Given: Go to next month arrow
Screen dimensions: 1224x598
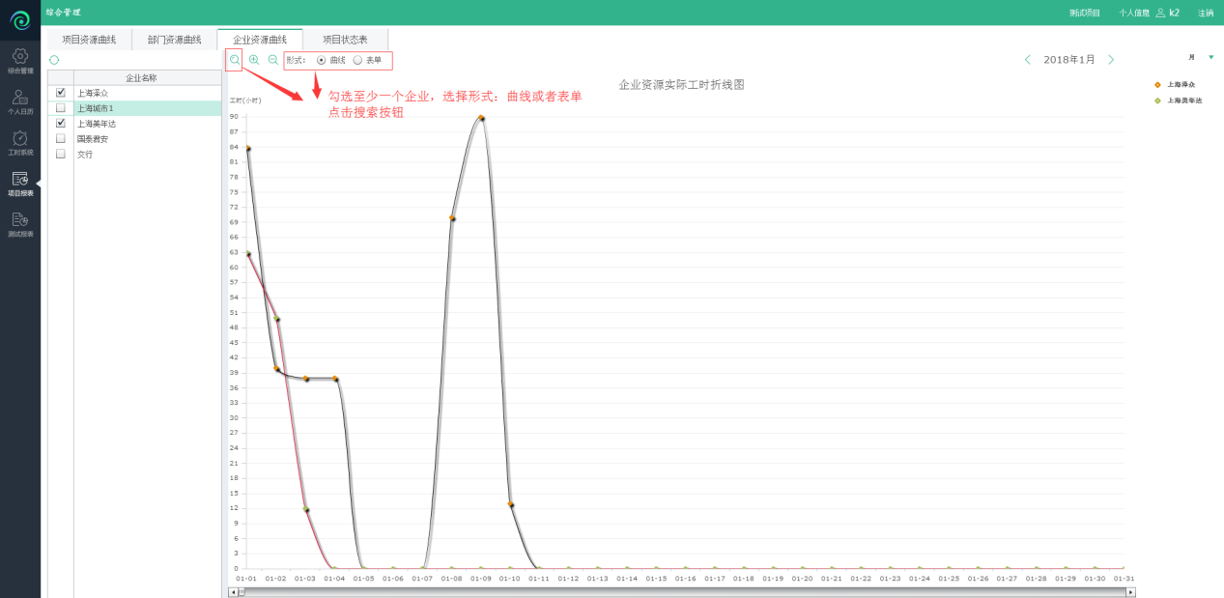Looking at the screenshot, I should (x=1111, y=60).
